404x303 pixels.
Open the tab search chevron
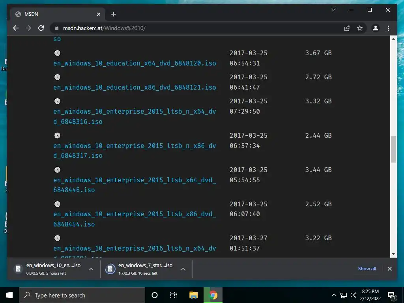coord(333,10)
